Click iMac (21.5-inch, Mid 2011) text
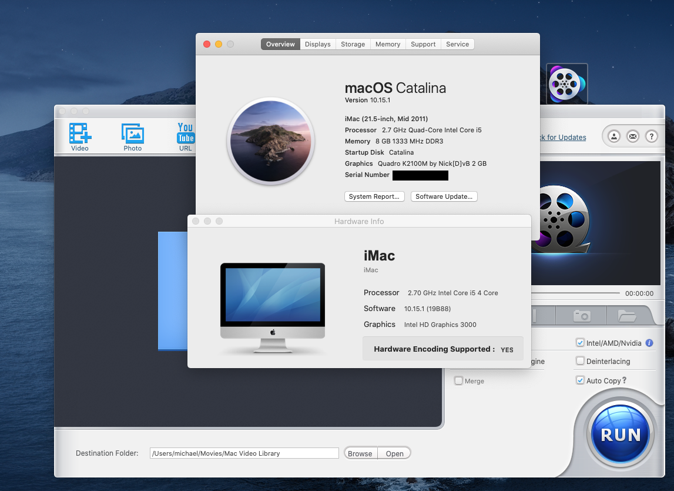Screen dimensions: 674x491 click(387, 119)
